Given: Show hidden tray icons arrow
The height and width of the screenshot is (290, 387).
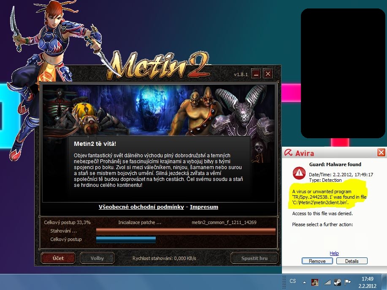Looking at the screenshot, I should click(304, 282).
